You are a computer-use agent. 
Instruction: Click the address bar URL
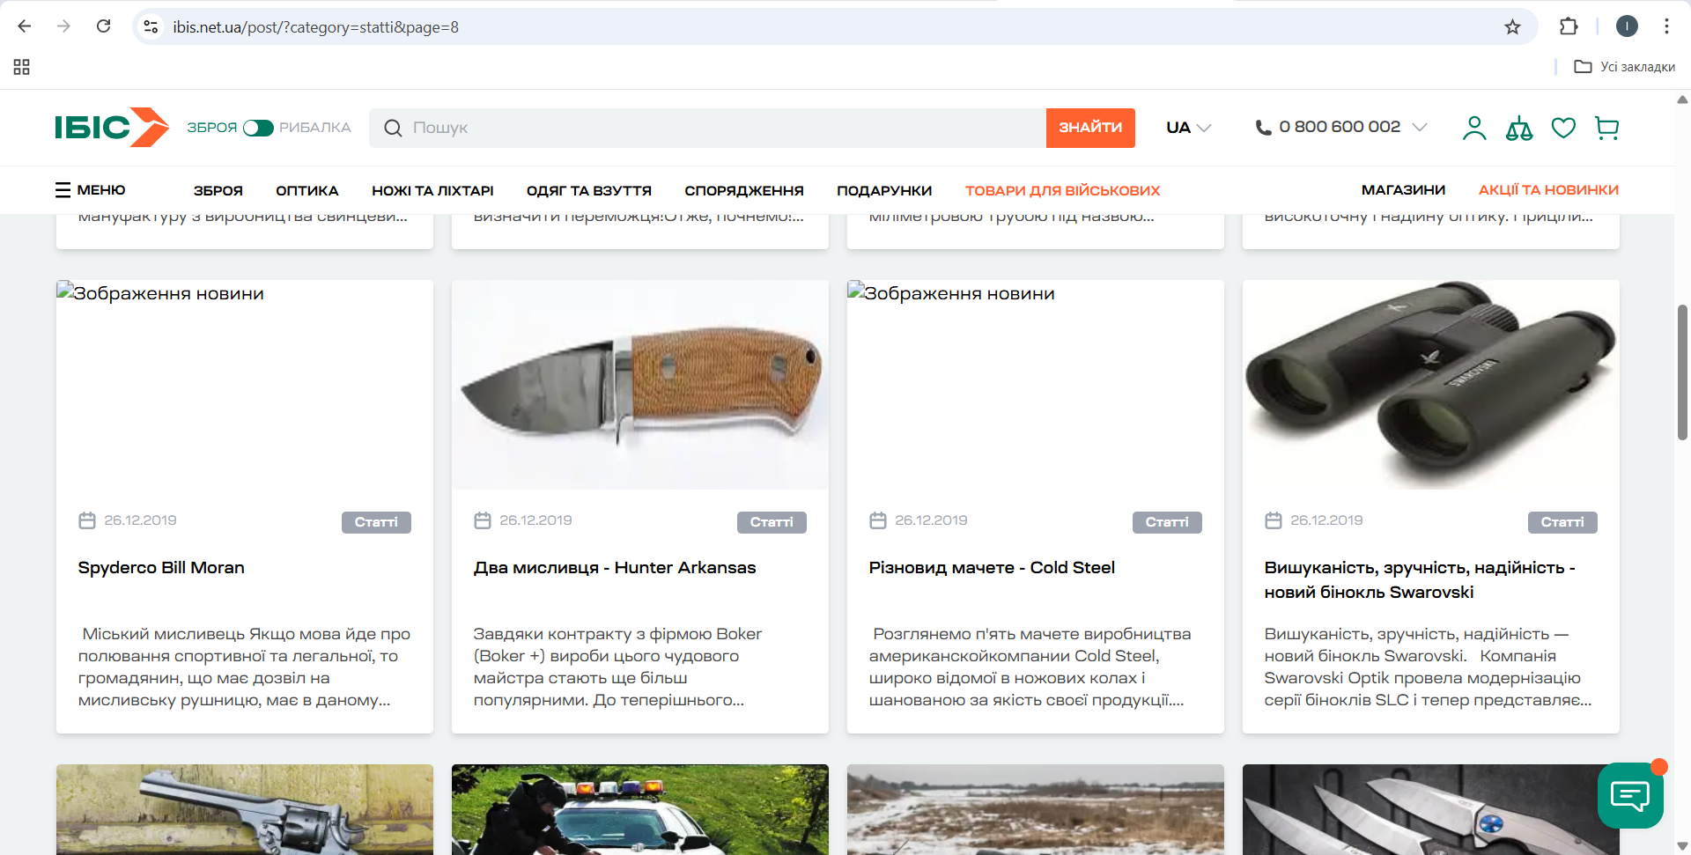pos(315,27)
